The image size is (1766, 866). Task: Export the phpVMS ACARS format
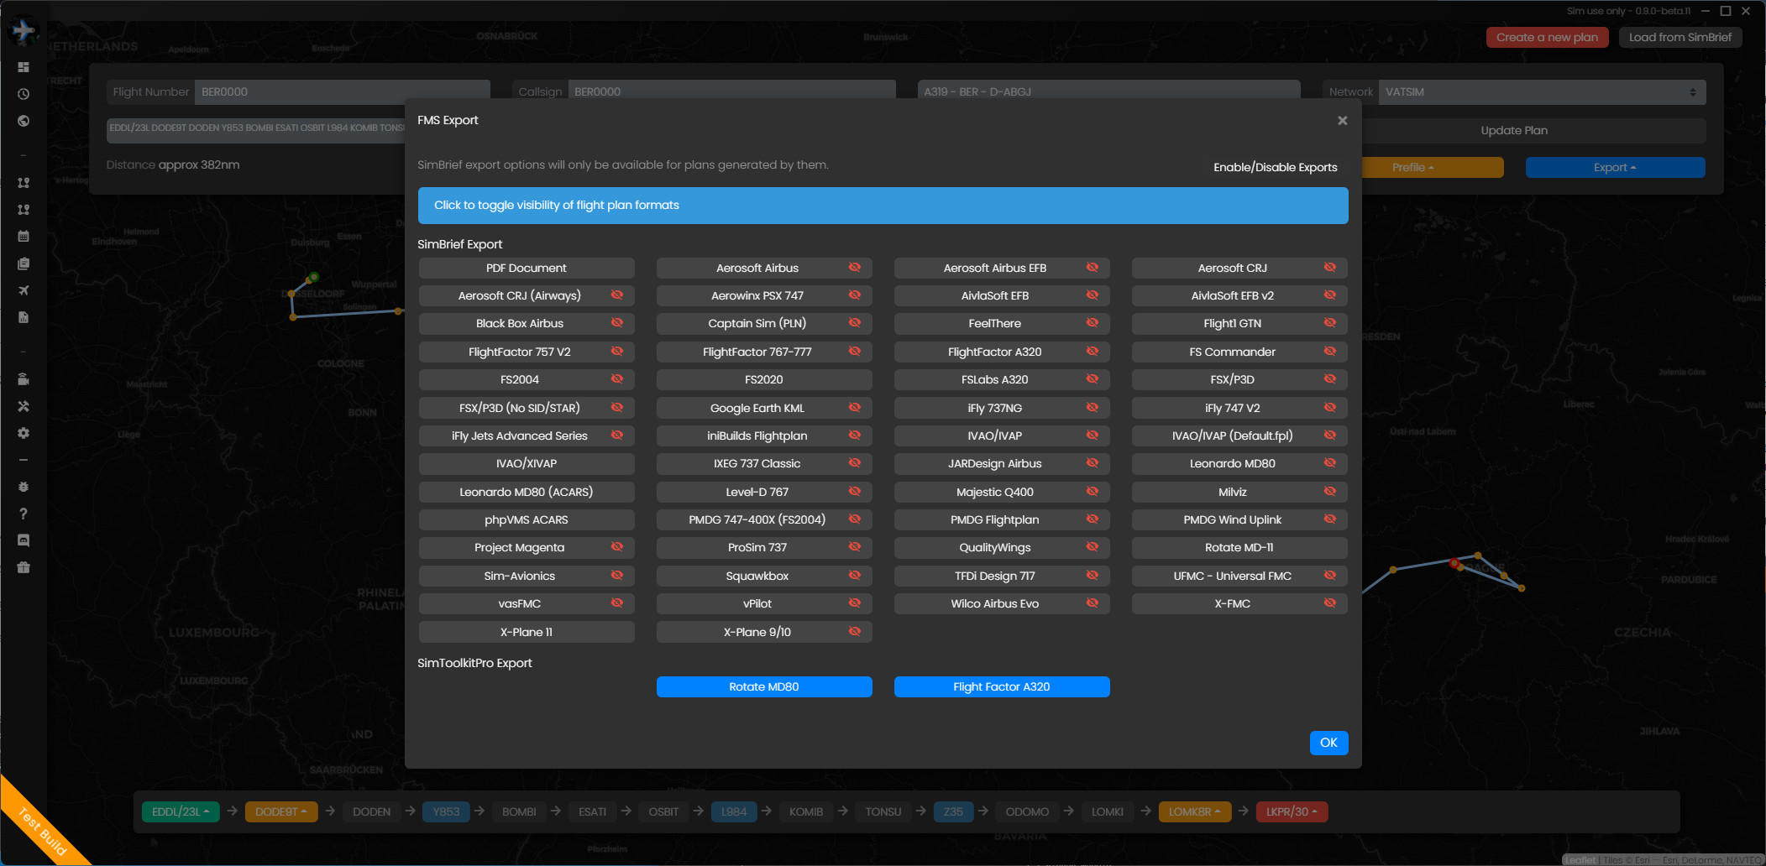click(527, 519)
